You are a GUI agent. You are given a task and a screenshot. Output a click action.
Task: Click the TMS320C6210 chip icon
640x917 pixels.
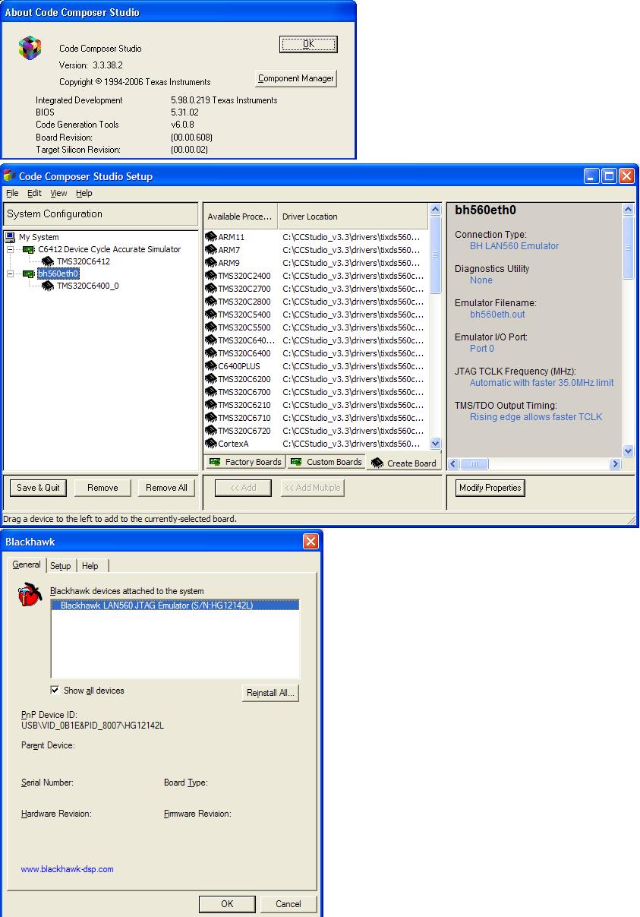coord(211,405)
